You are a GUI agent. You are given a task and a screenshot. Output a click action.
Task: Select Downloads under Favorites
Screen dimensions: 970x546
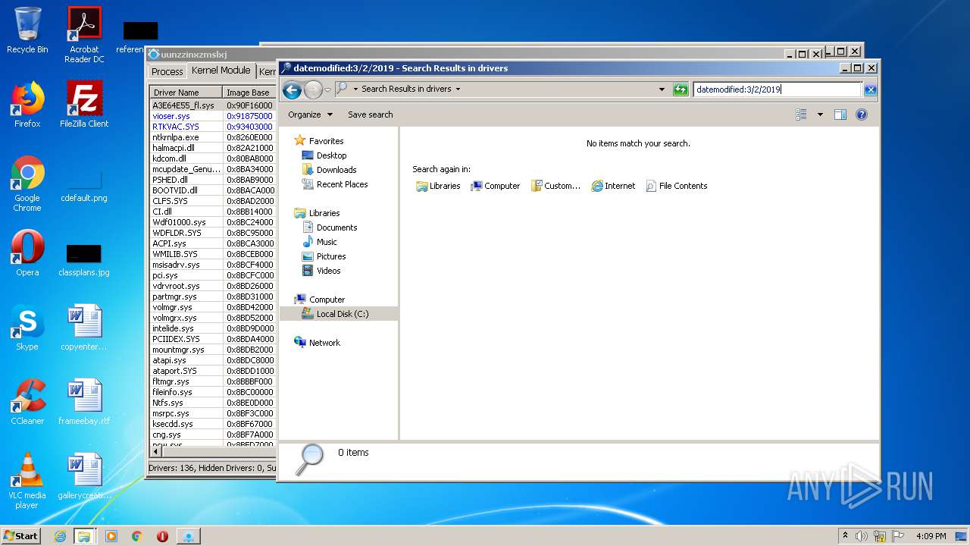[x=329, y=170]
